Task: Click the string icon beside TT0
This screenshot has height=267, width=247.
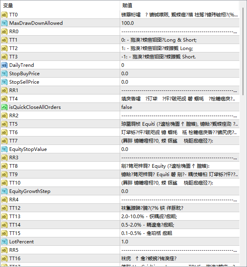Action: (x=4, y=15)
